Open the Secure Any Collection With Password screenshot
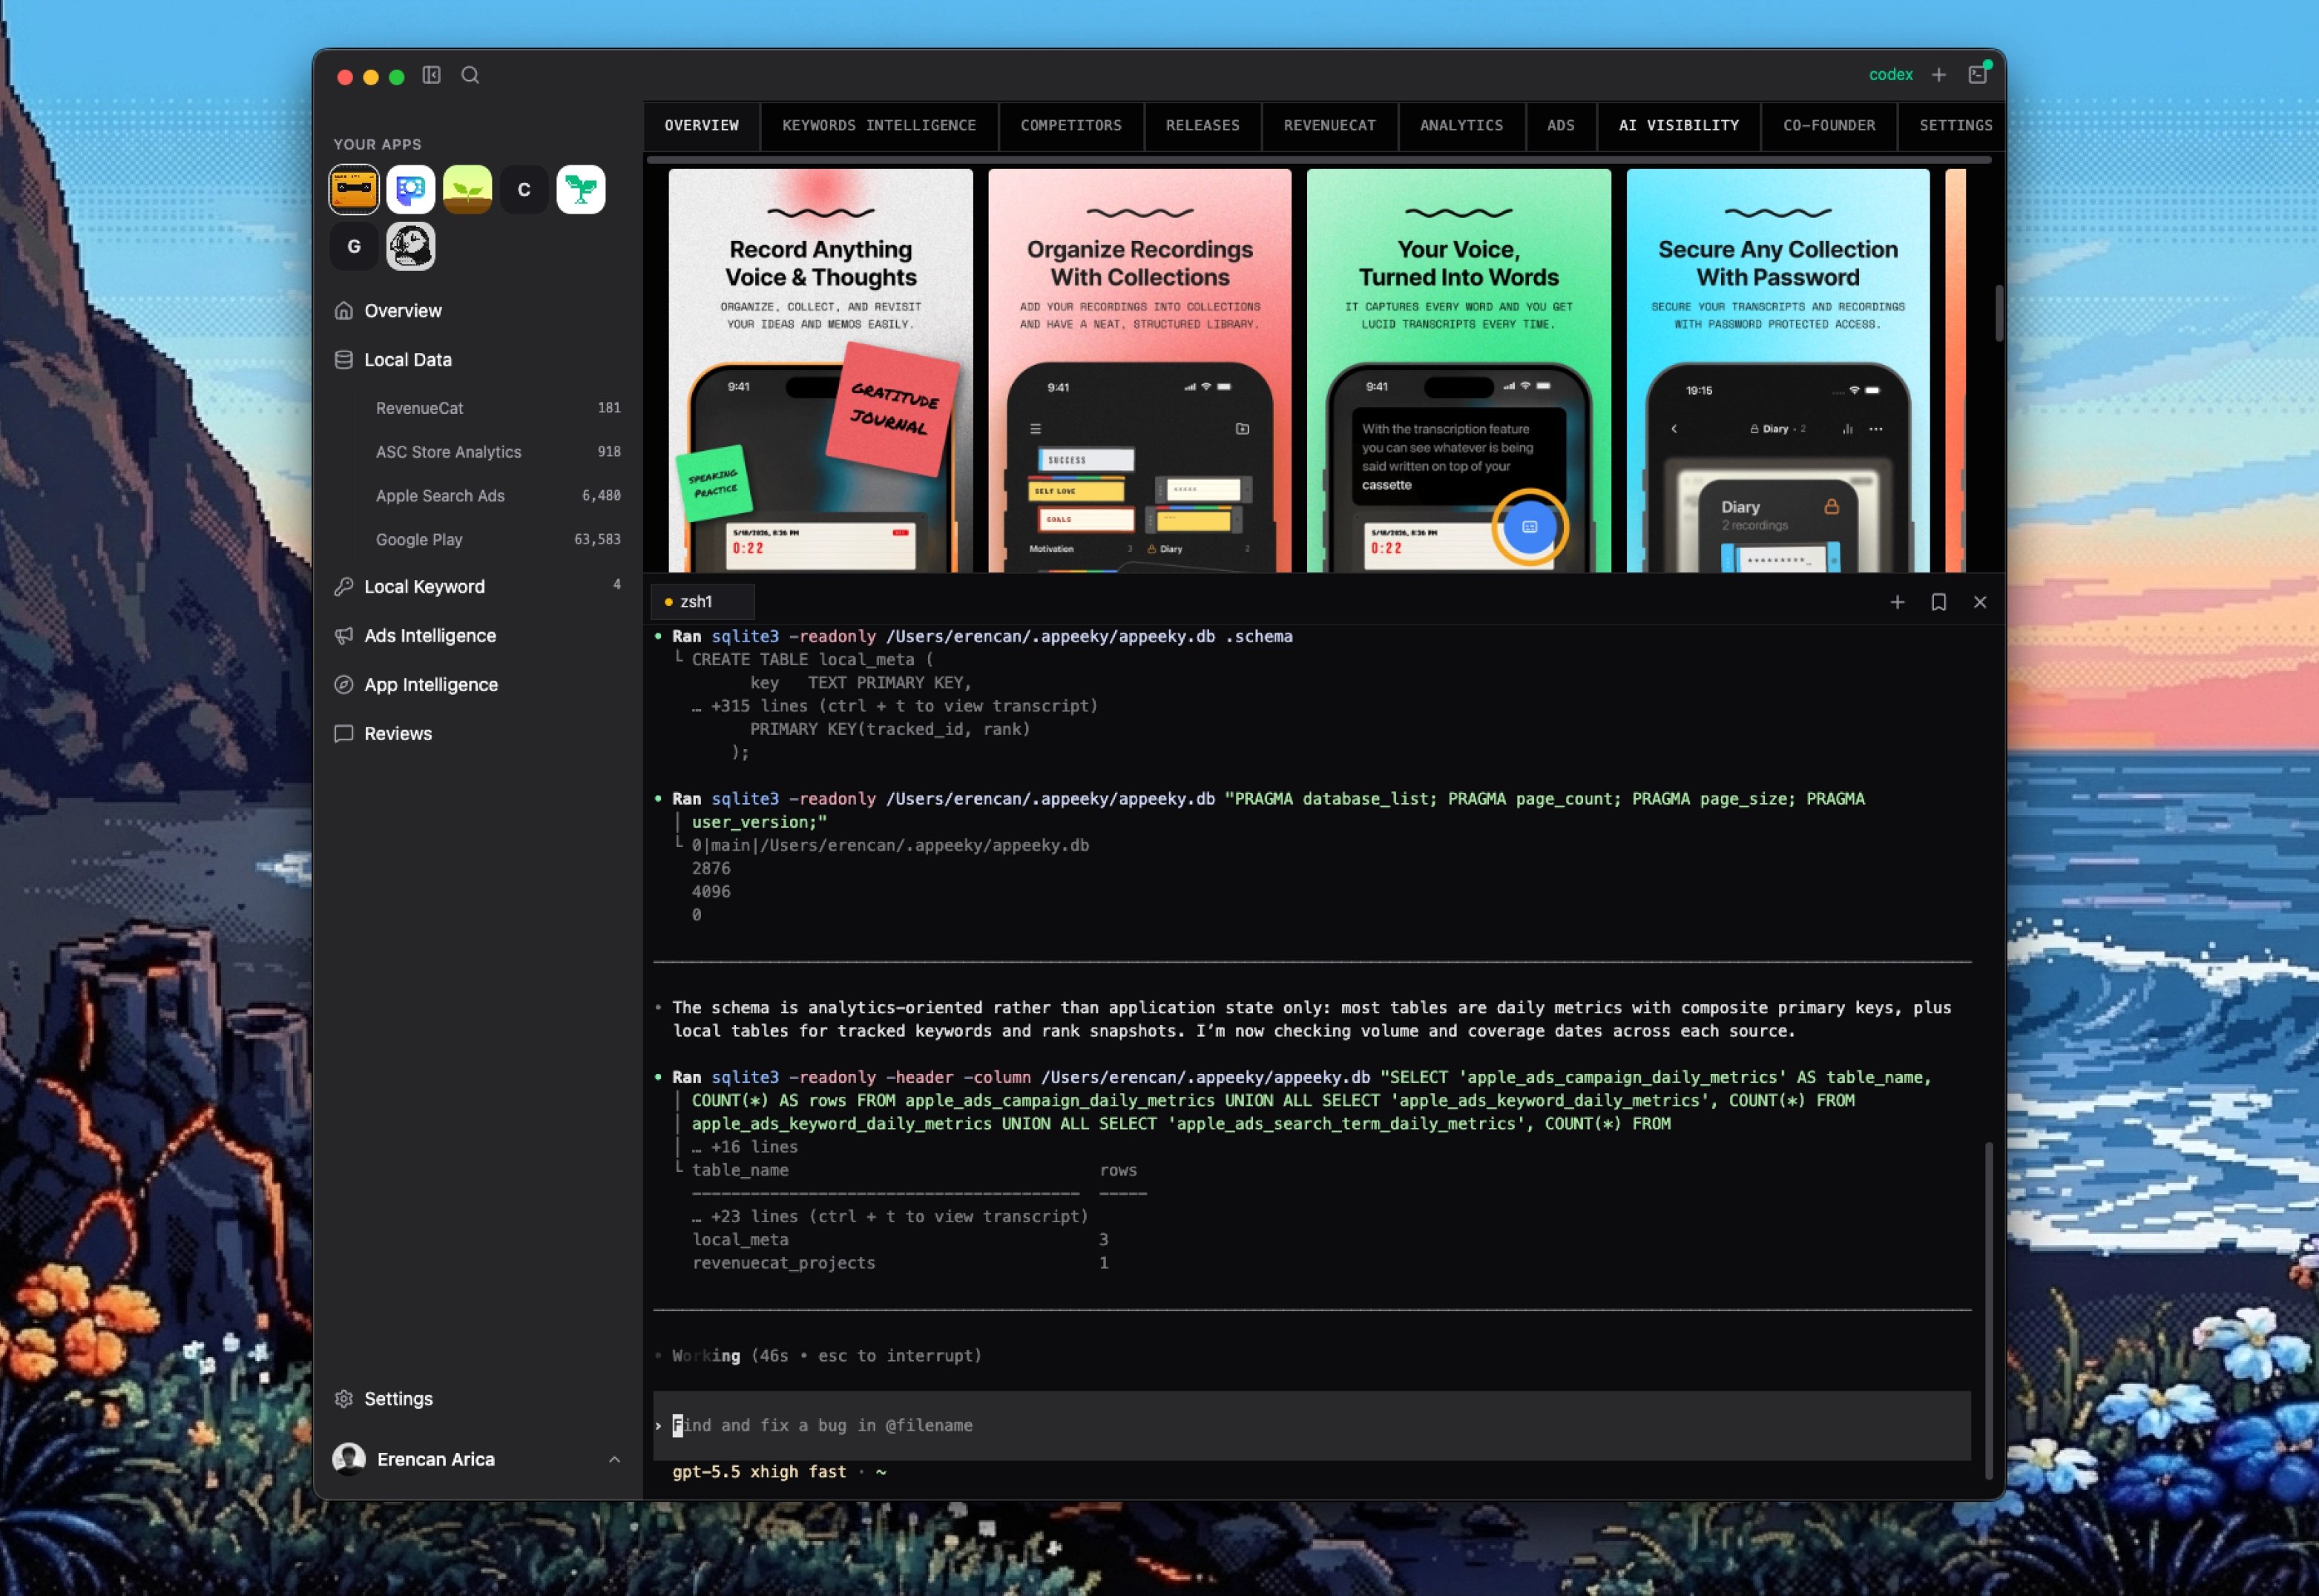Viewport: 2319px width, 1596px height. (1778, 370)
